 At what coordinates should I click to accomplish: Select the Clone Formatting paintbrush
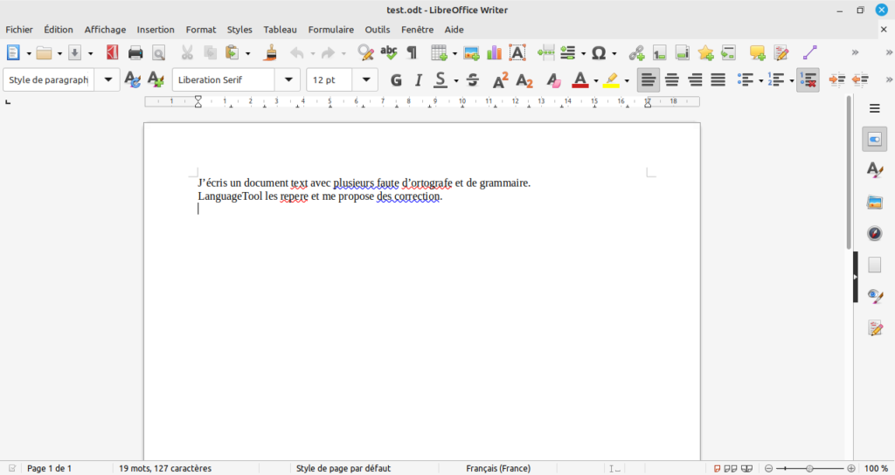pos(271,52)
